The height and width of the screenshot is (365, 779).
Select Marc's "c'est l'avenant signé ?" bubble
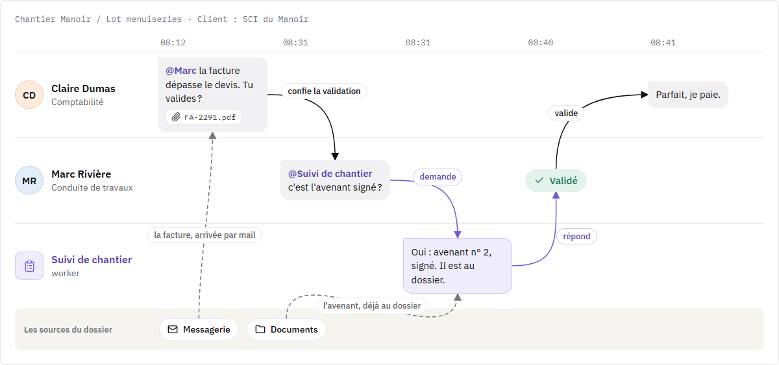click(x=335, y=180)
